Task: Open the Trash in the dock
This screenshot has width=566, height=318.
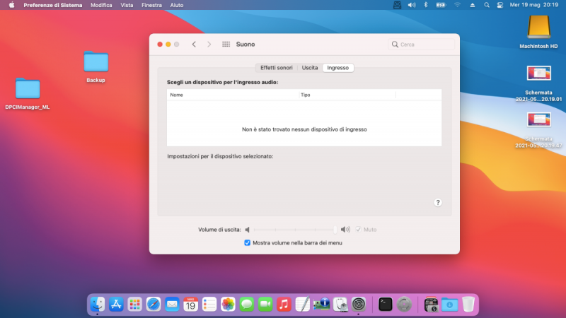Action: [468, 304]
